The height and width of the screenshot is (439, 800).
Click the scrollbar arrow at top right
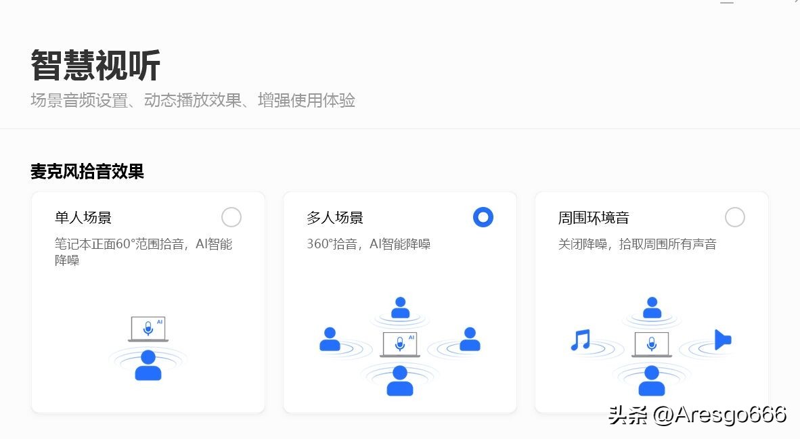[x=796, y=3]
